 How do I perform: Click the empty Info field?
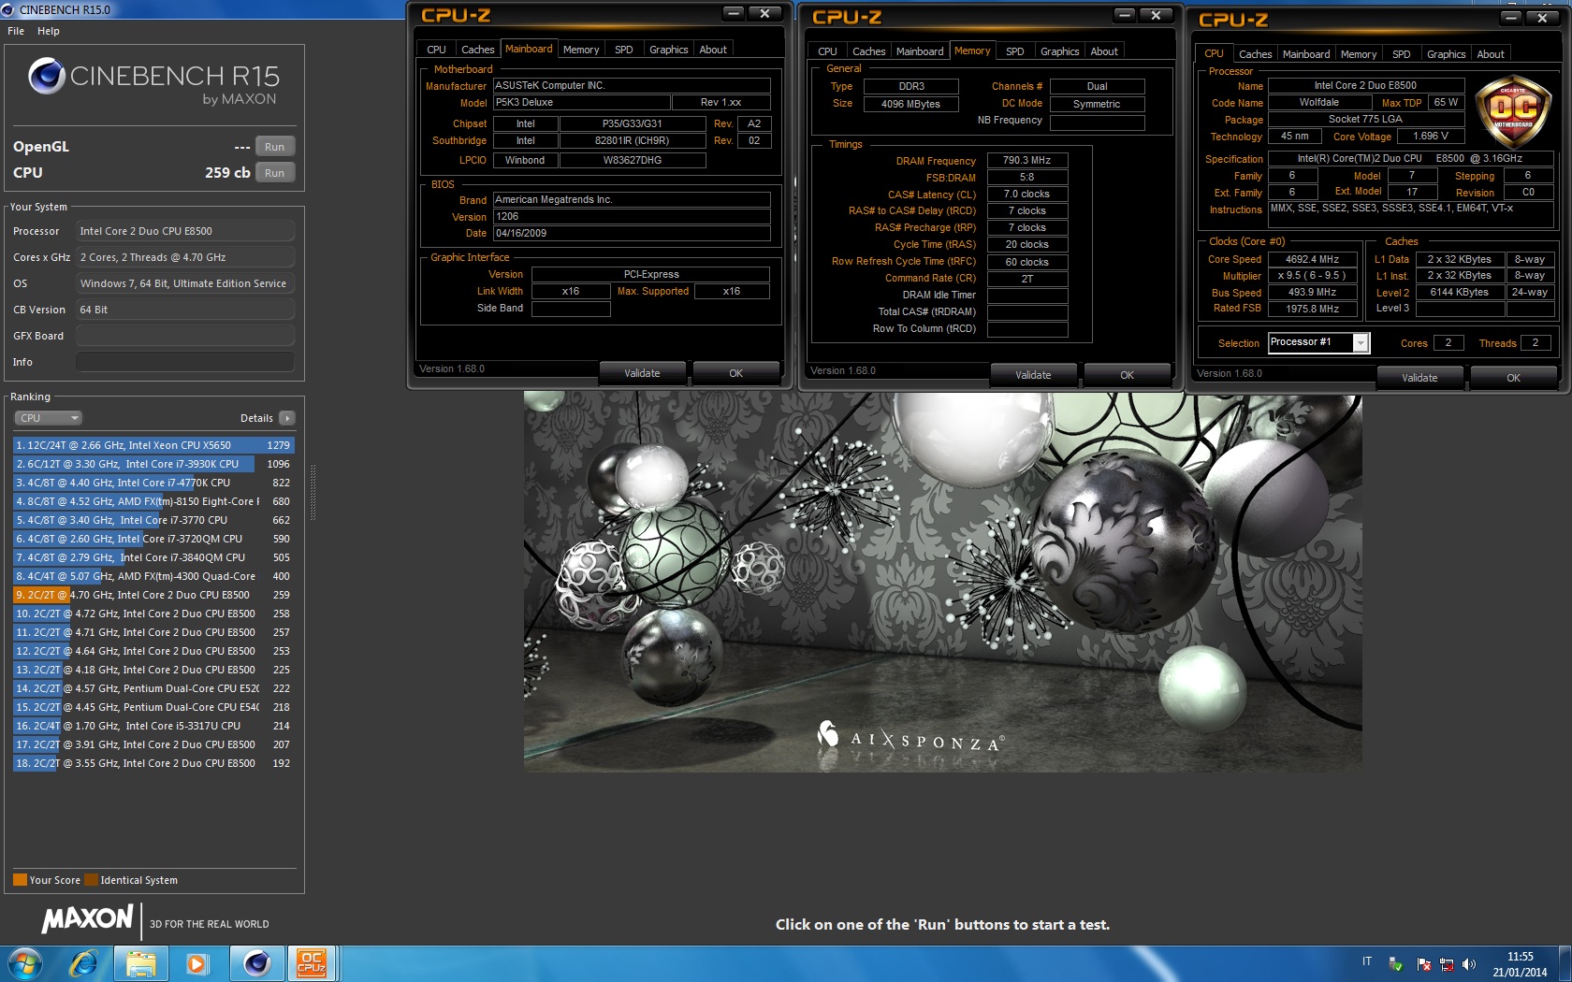pyautogui.click(x=185, y=362)
